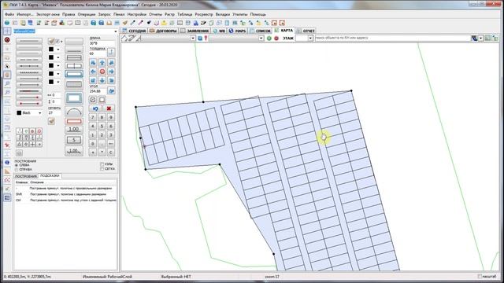Select the arc shape tool
This screenshot has width=504, height=283.
[x=74, y=112]
